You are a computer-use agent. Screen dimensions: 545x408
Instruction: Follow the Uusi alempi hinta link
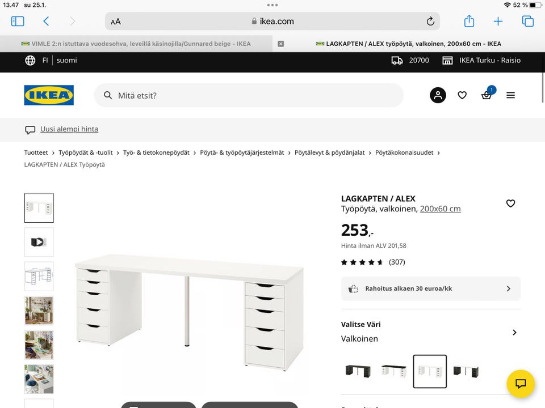(69, 129)
